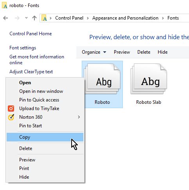The image size is (189, 190).
Task: Expand chevron before Control Panel breadcrumb
Action: pos(50,18)
